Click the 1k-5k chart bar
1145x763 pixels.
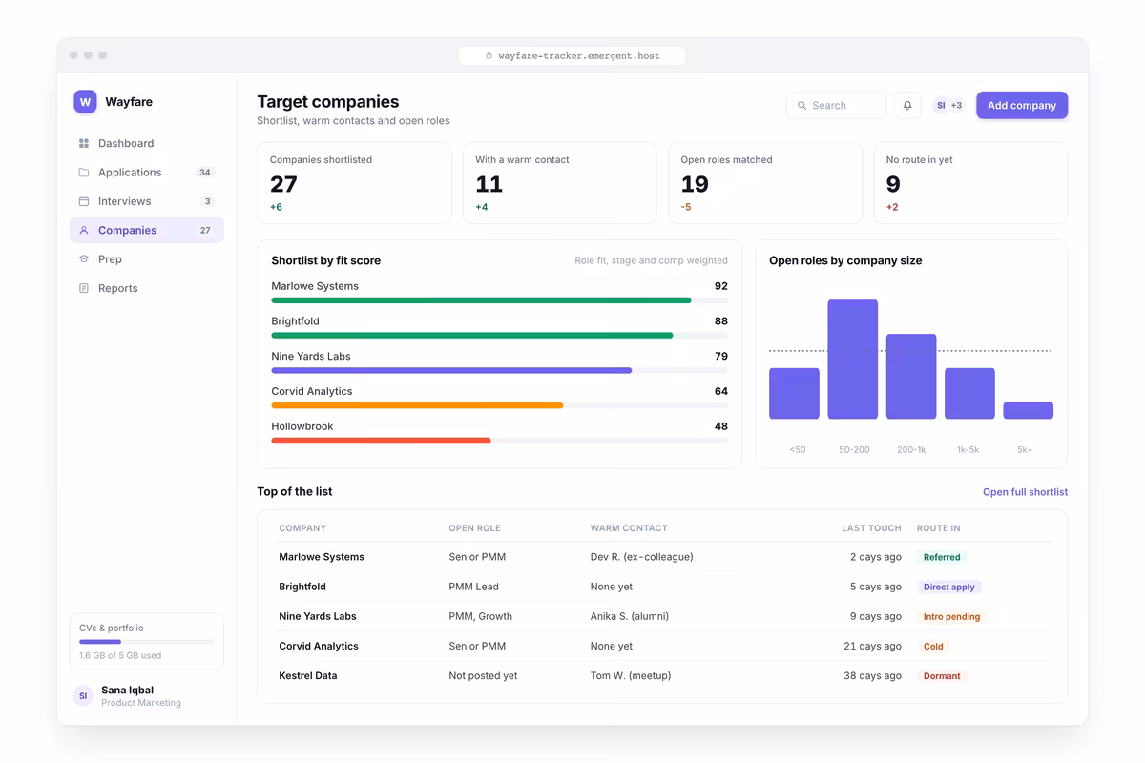pos(969,393)
